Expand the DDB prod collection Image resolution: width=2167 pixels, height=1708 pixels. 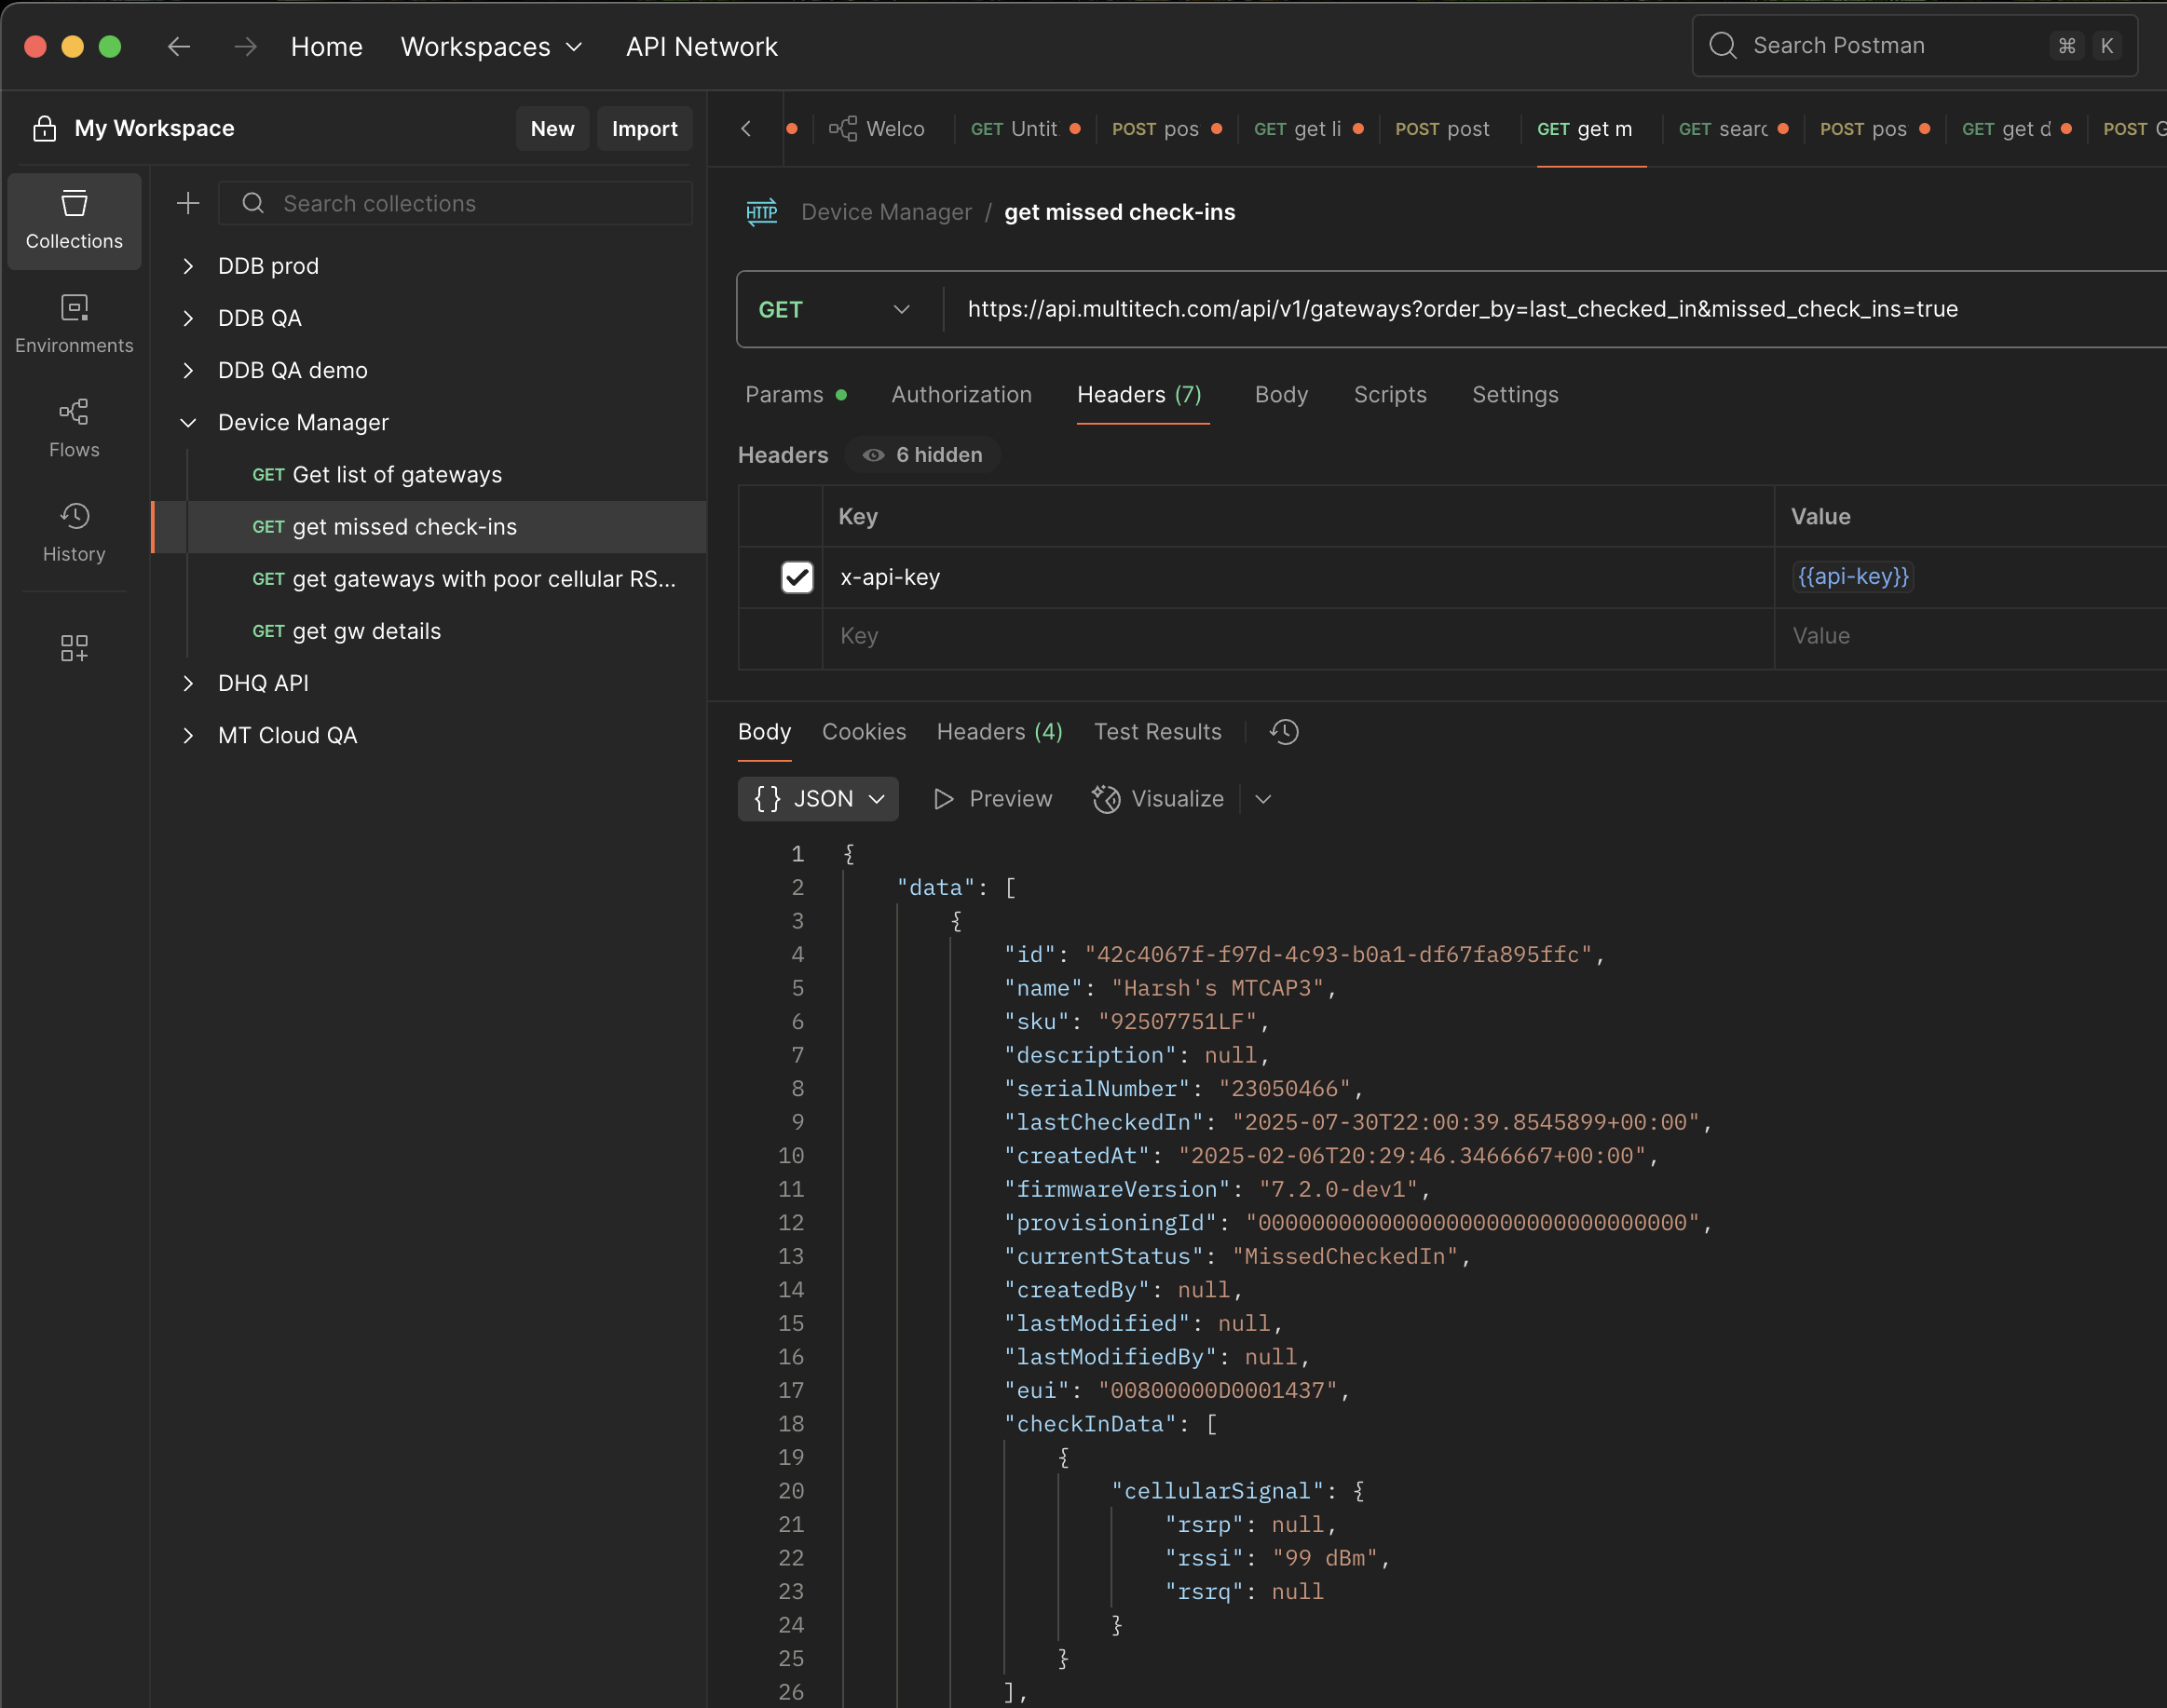click(188, 266)
